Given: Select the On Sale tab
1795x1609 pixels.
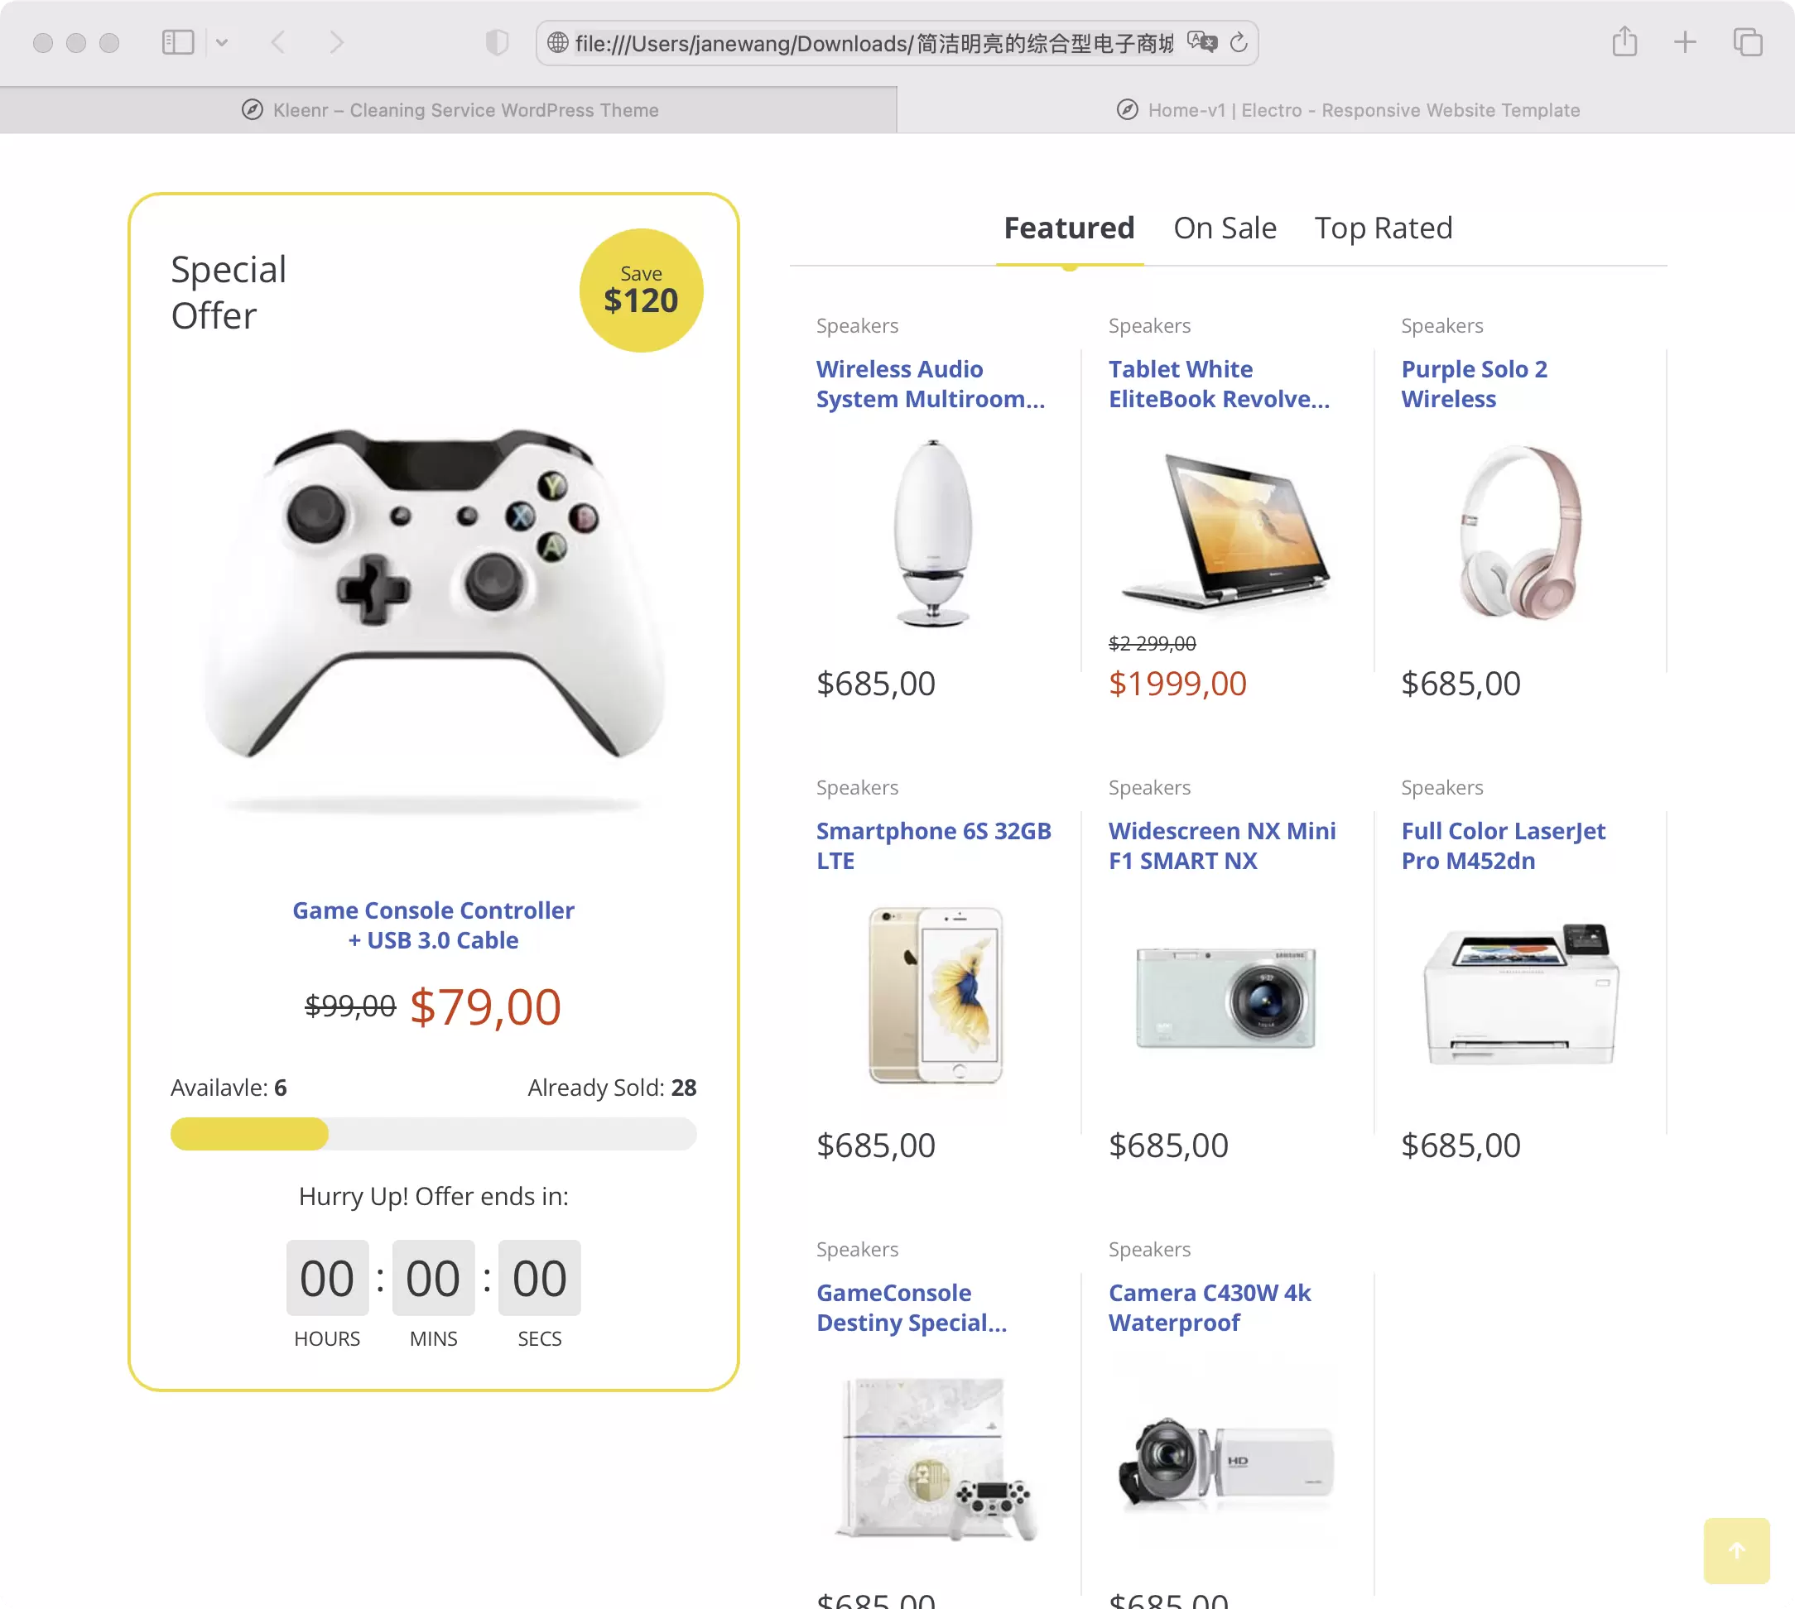Looking at the screenshot, I should (x=1225, y=227).
